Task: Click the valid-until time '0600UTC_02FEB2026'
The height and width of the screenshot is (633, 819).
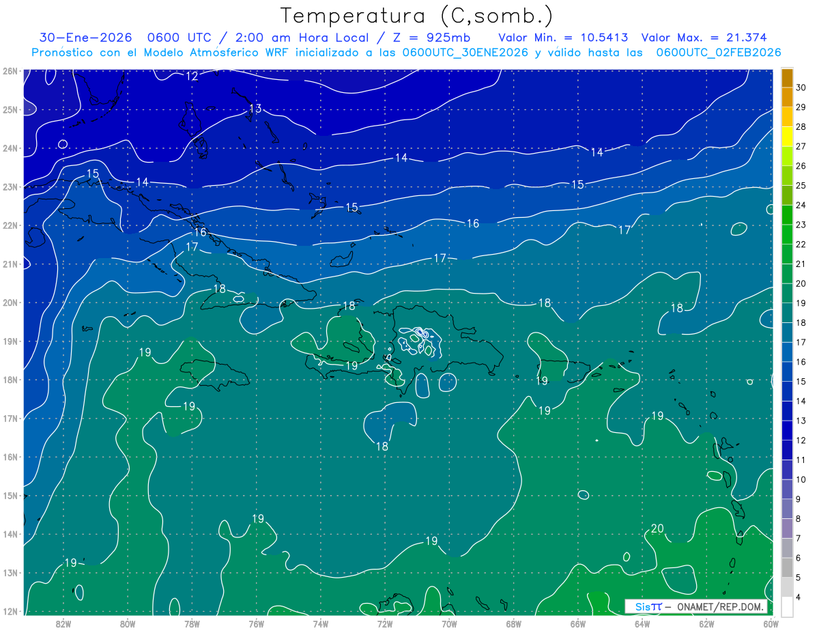Action: point(718,53)
